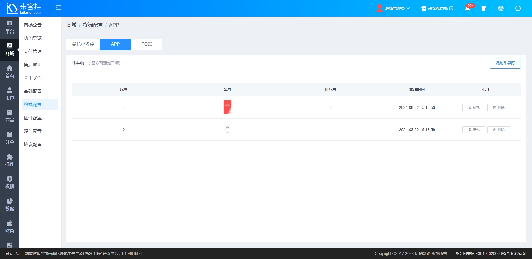
Task: Open the 数据 data statistics section
Action: click(x=10, y=205)
